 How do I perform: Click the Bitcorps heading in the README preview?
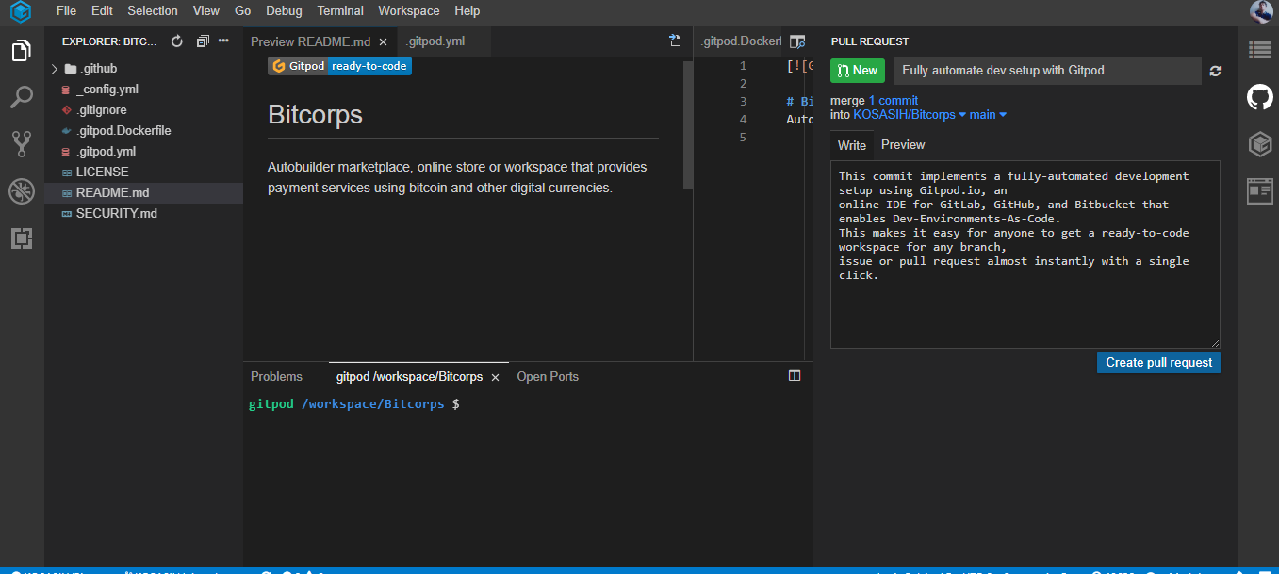(315, 115)
